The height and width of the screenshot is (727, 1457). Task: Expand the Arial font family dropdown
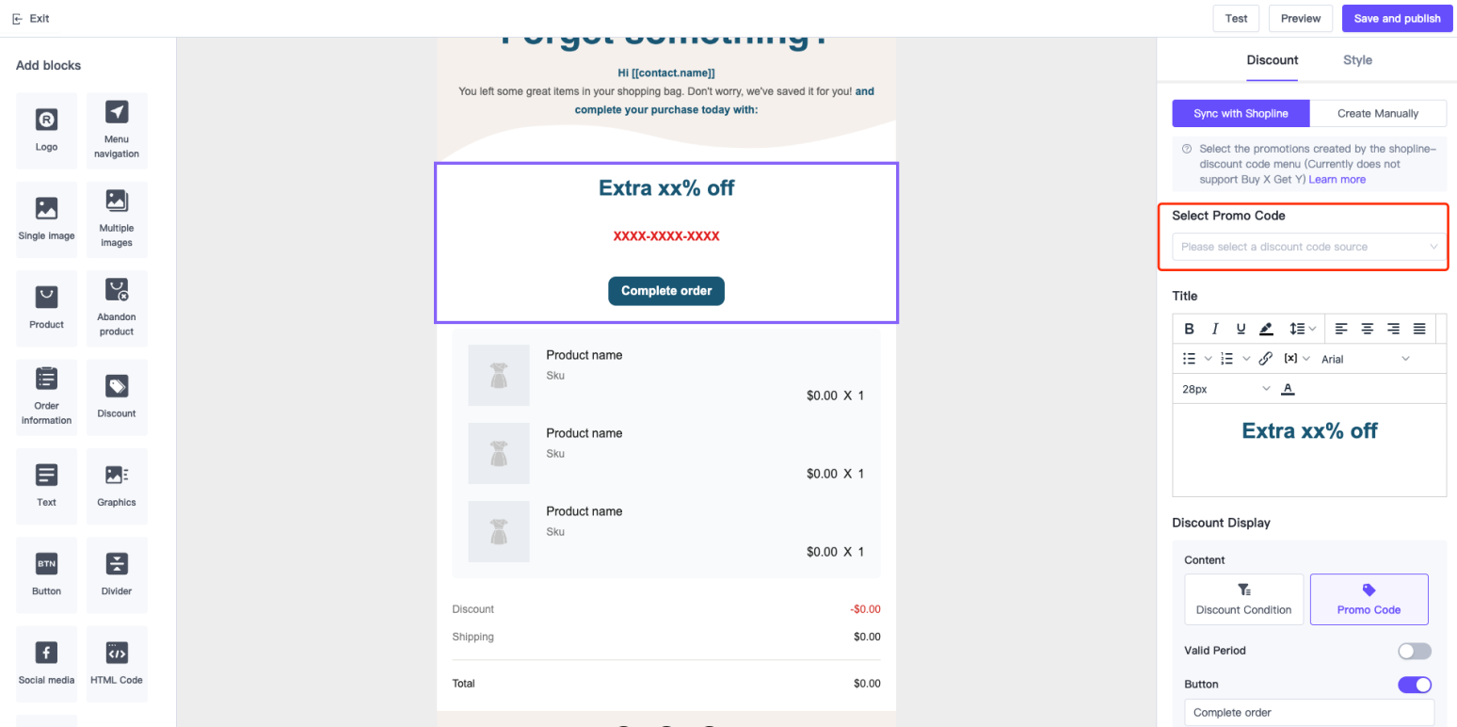[x=1365, y=359]
